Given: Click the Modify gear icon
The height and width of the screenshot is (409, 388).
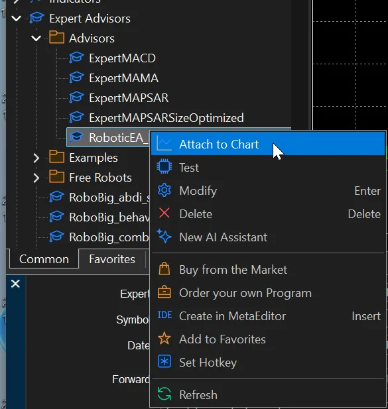Looking at the screenshot, I should (x=164, y=190).
